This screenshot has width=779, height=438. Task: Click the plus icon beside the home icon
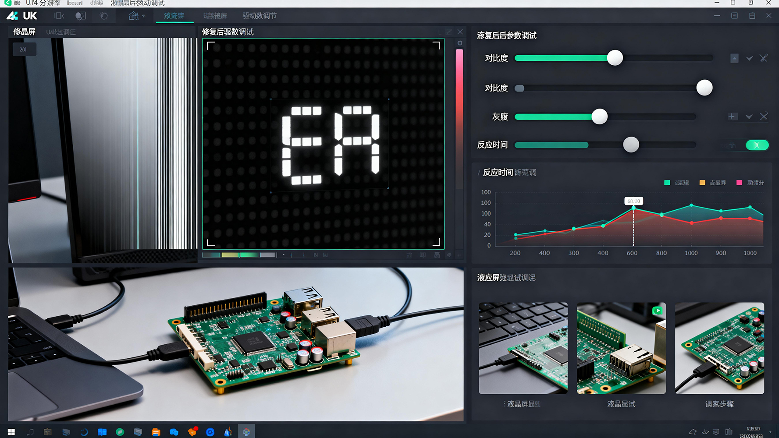(144, 16)
